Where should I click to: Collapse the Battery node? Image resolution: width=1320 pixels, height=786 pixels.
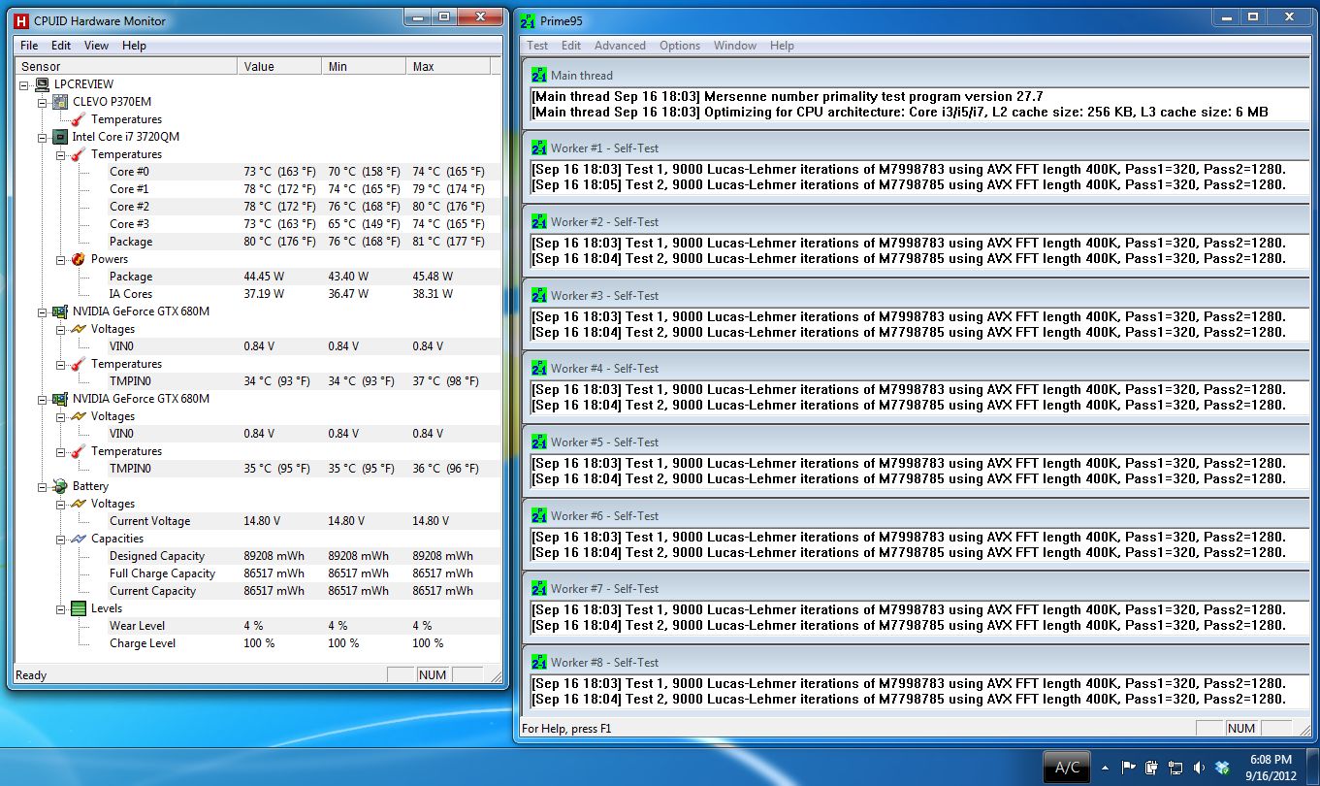coord(43,486)
